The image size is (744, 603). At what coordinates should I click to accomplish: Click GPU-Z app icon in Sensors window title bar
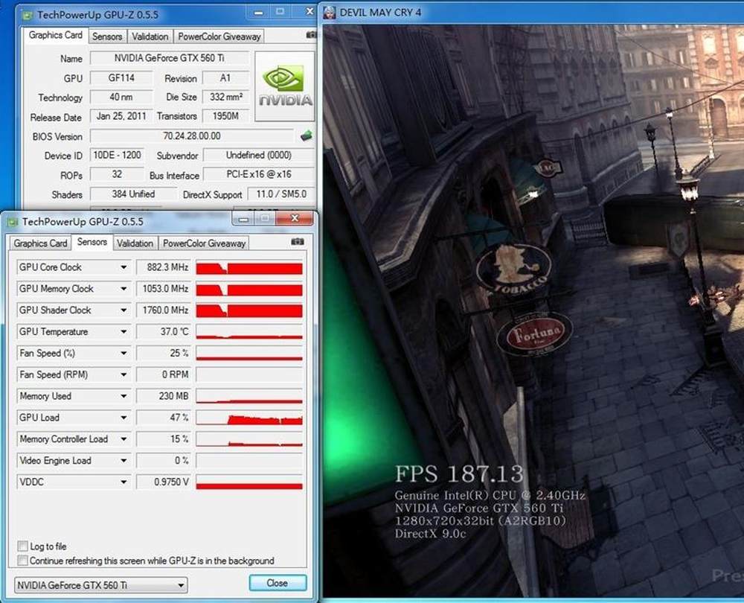(x=13, y=222)
